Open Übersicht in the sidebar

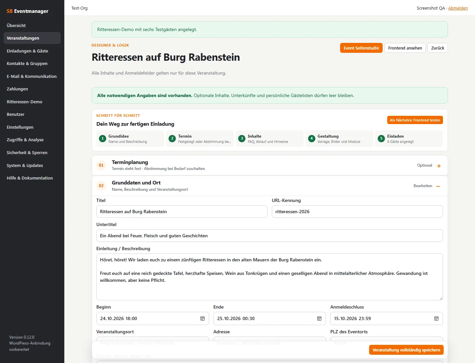pos(32,25)
